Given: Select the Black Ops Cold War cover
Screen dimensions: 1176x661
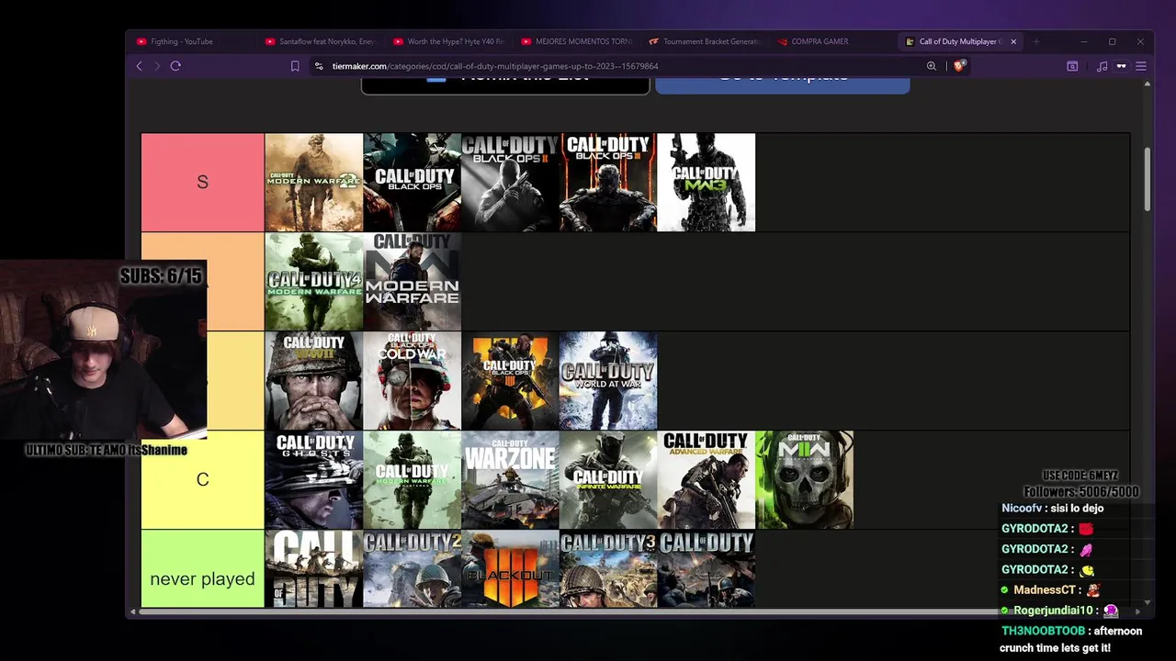Looking at the screenshot, I should click(x=413, y=380).
